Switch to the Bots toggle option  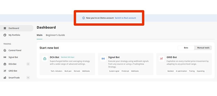(186, 48)
